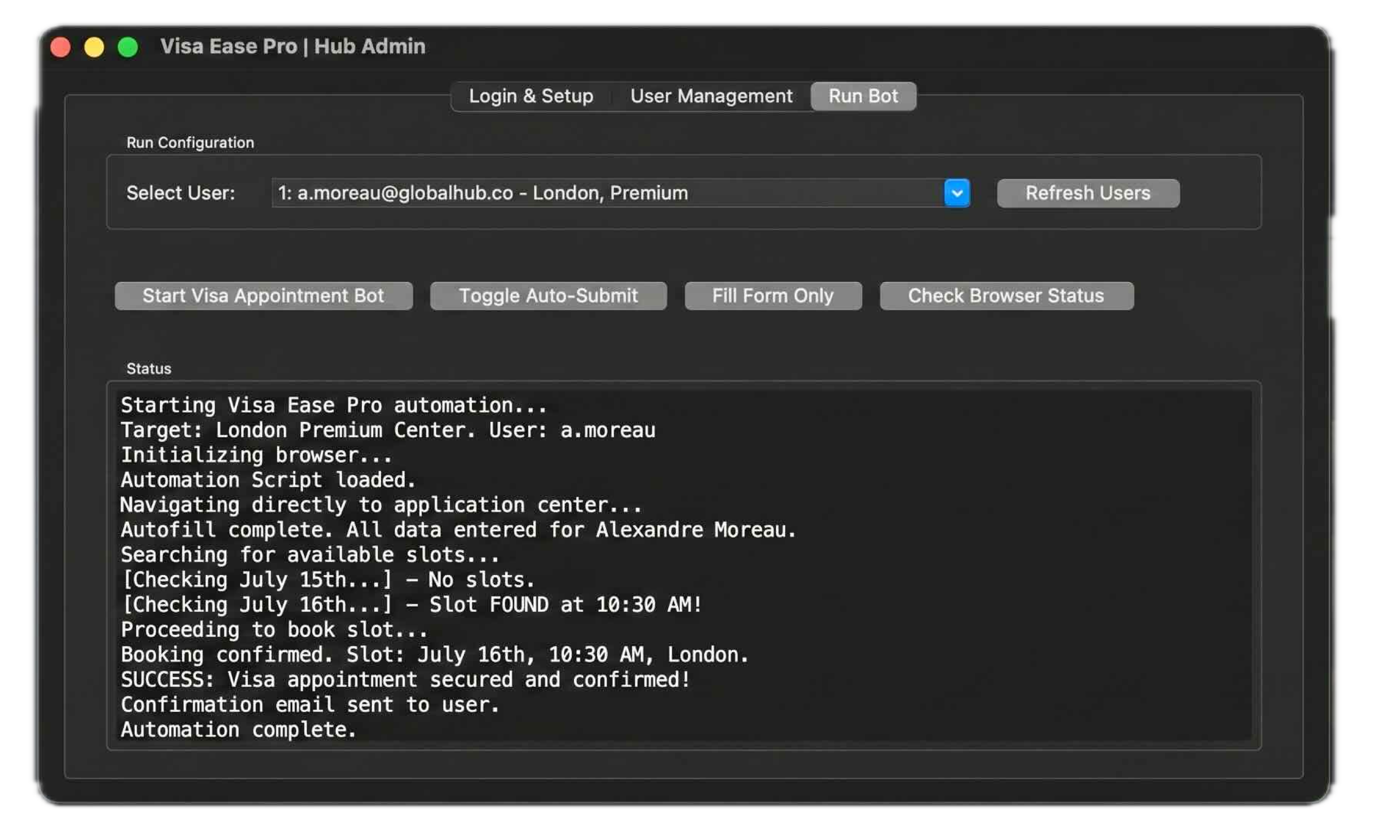
Task: Click the Fill Form Only button
Action: (x=773, y=296)
